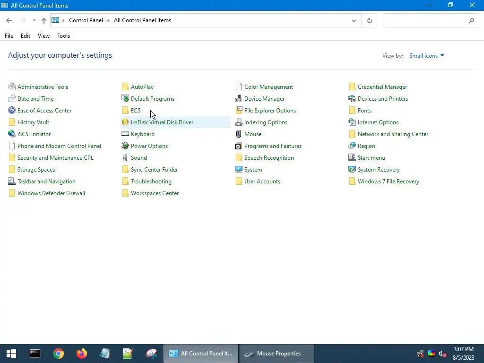
Task: Open the Windows Defender Firewall link
Action: (51, 193)
